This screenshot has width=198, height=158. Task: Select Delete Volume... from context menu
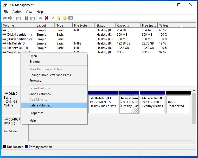[x=40, y=105]
